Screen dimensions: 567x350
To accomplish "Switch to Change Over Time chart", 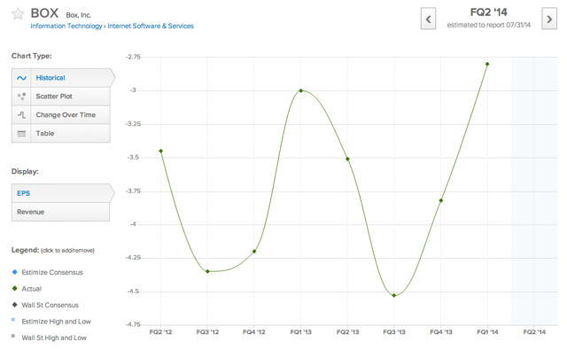I will [61, 115].
